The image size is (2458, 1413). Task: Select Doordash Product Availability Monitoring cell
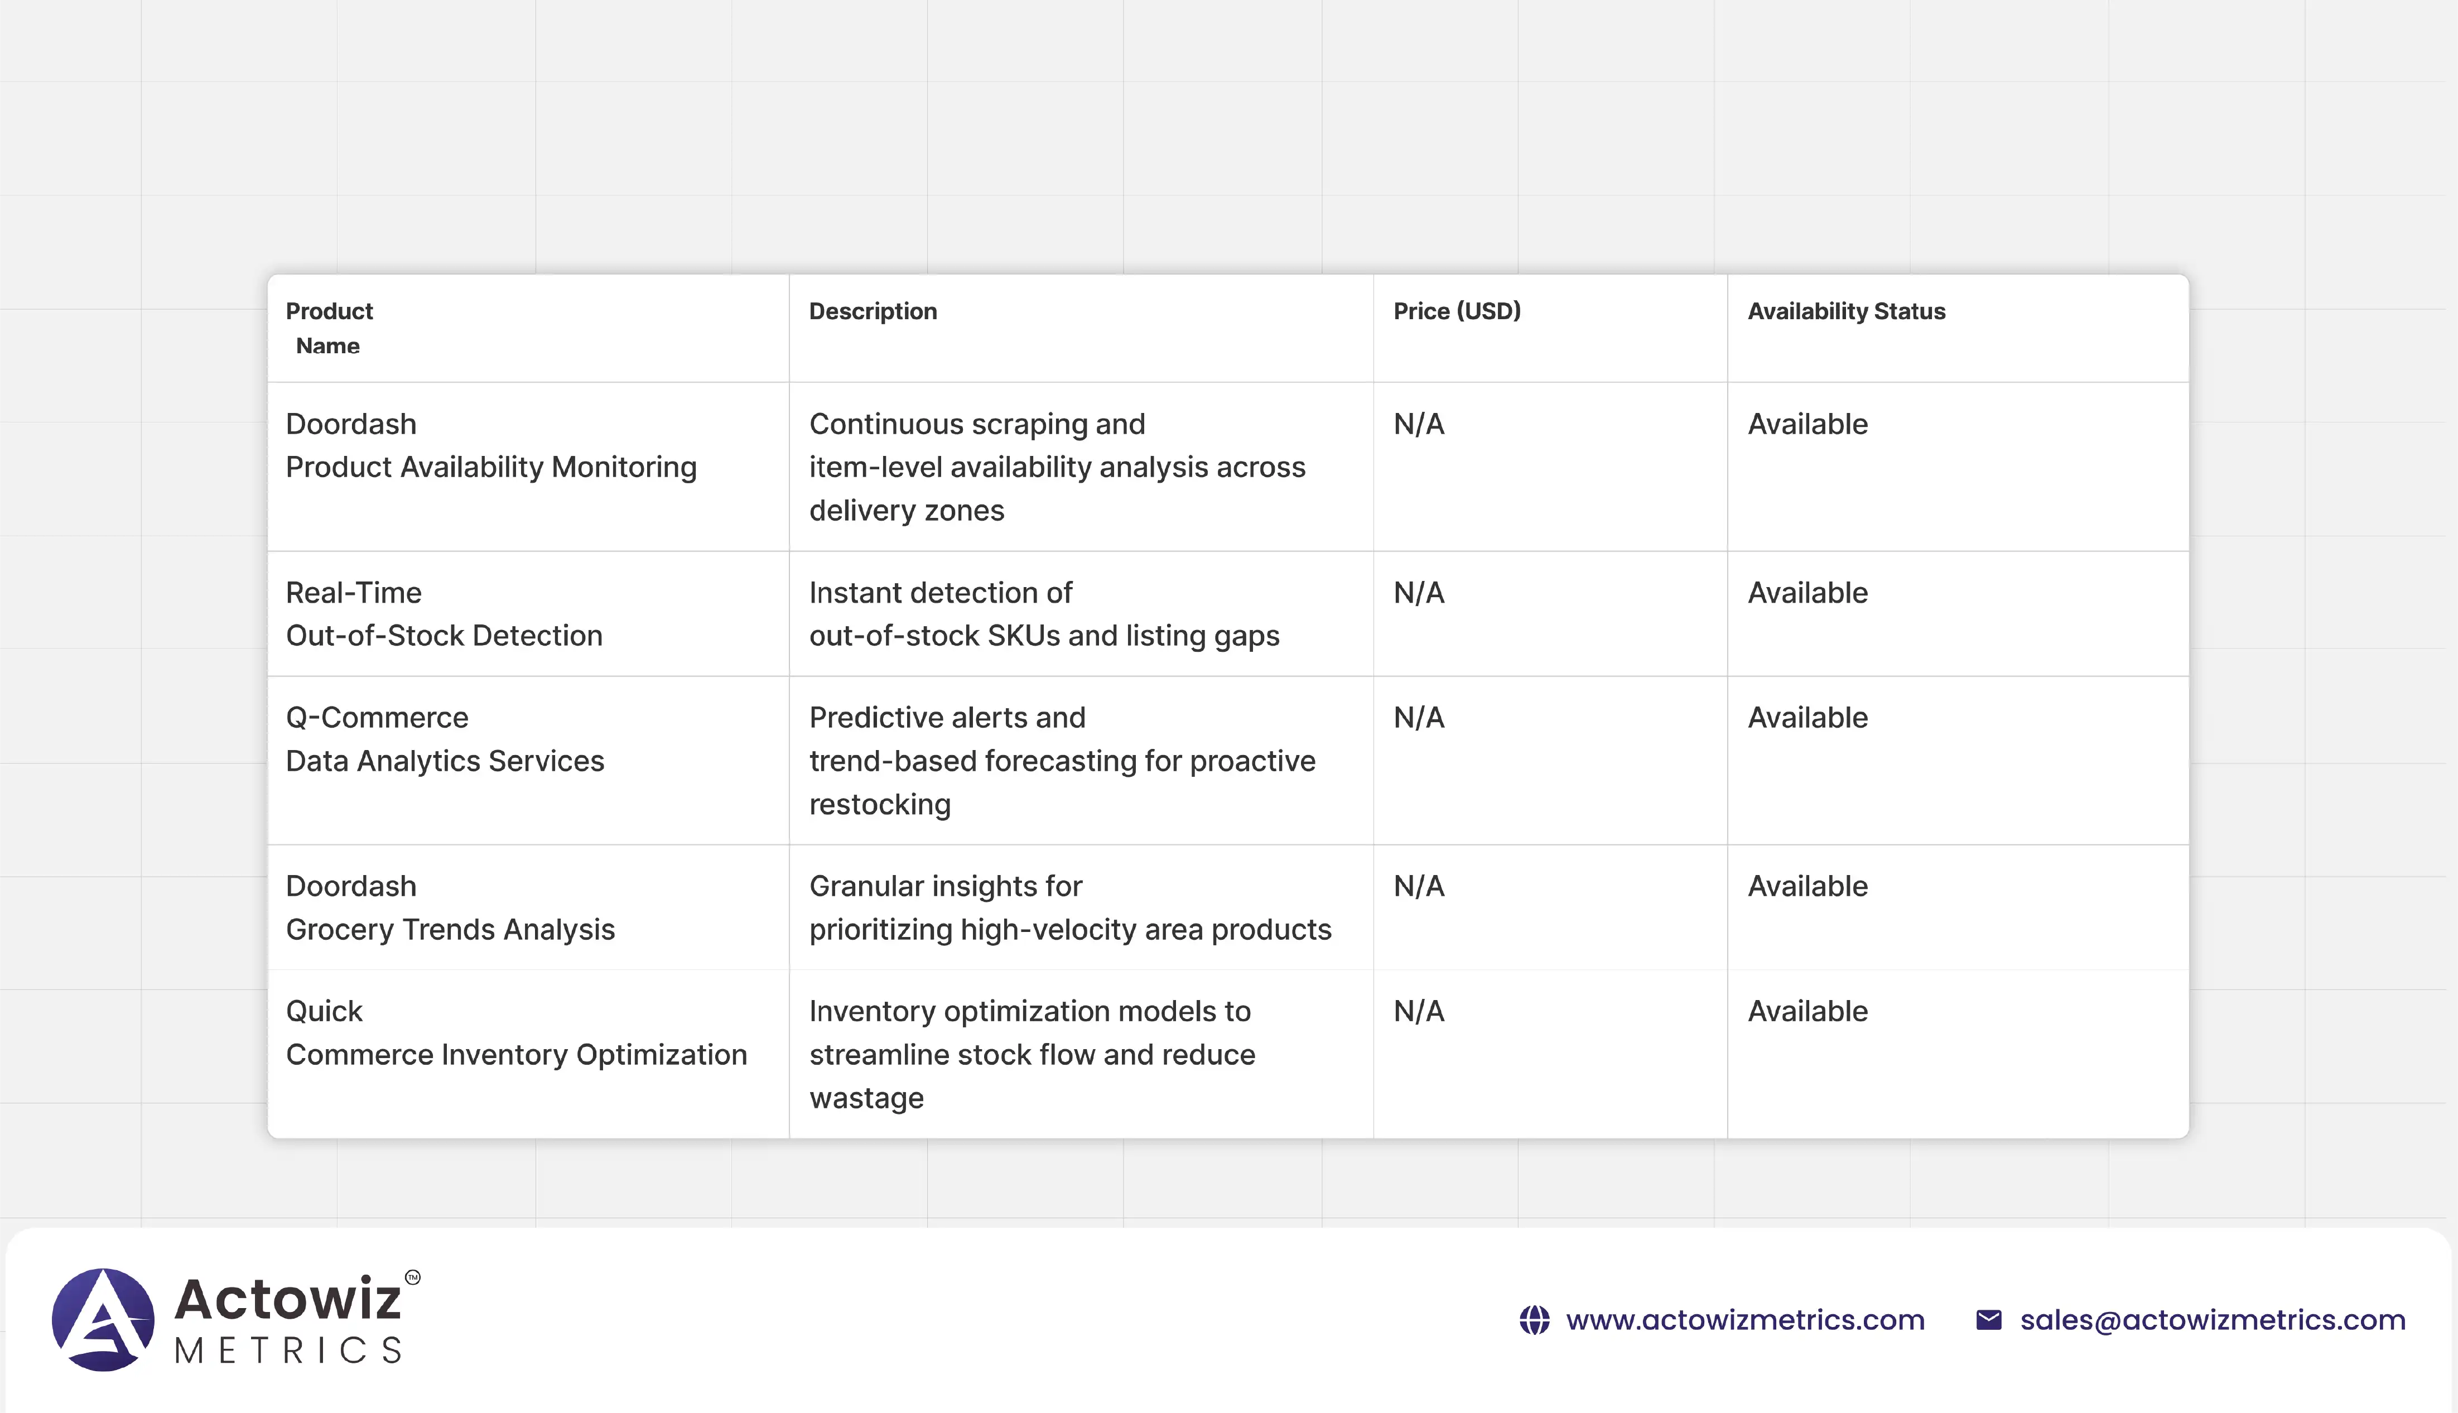click(490, 445)
